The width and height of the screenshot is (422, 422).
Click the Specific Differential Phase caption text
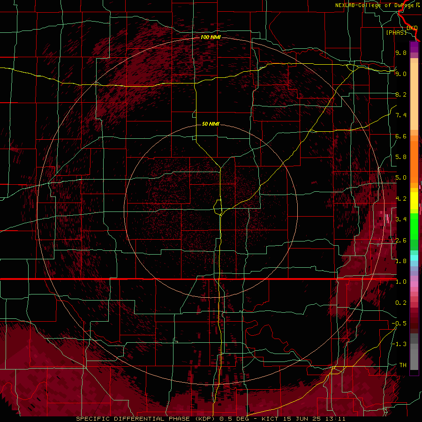point(211,419)
